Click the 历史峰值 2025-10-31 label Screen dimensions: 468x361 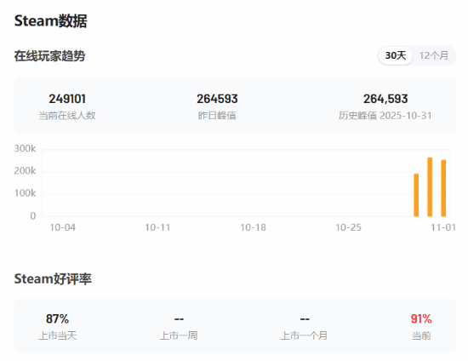coord(385,116)
